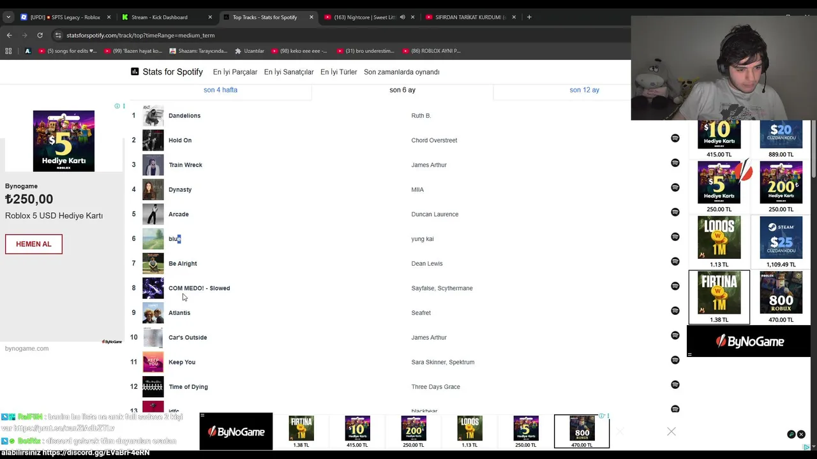
Task: Click the ad info icon on the left Roblox ad
Action: click(117, 106)
